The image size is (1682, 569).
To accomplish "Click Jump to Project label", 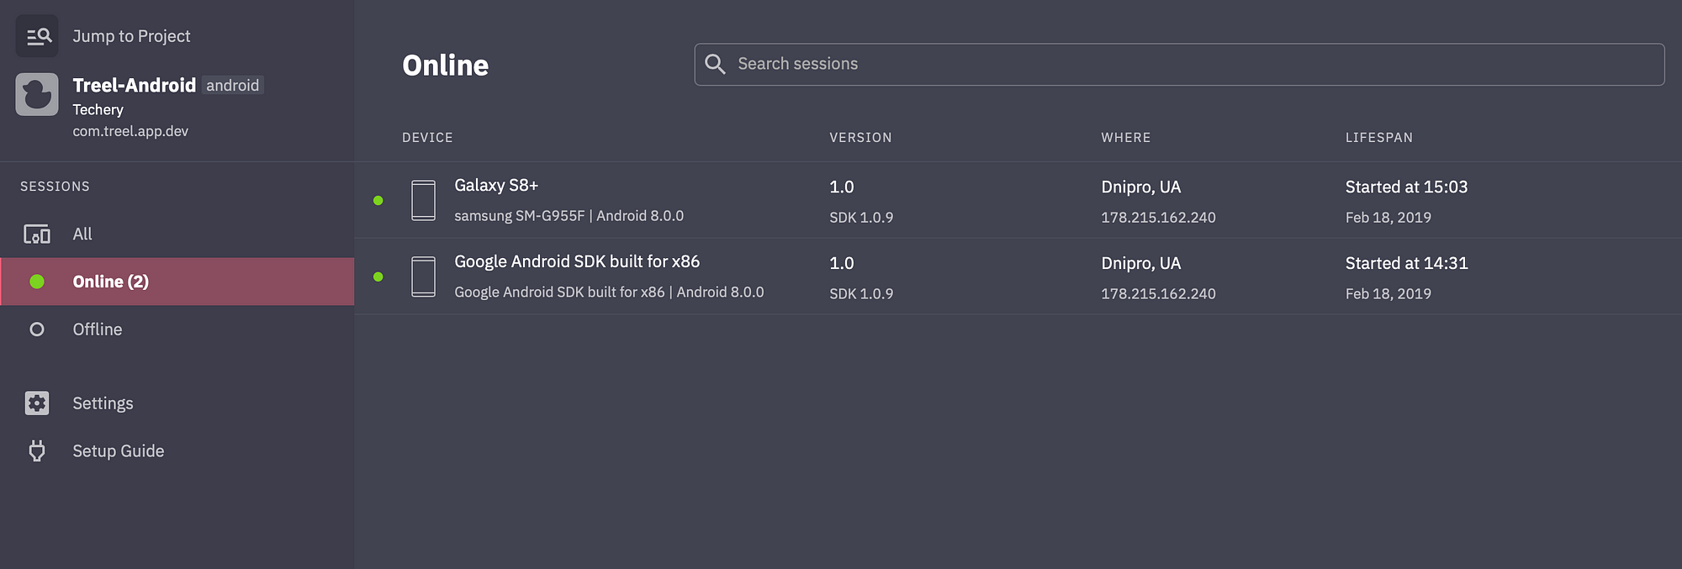I will 131,36.
